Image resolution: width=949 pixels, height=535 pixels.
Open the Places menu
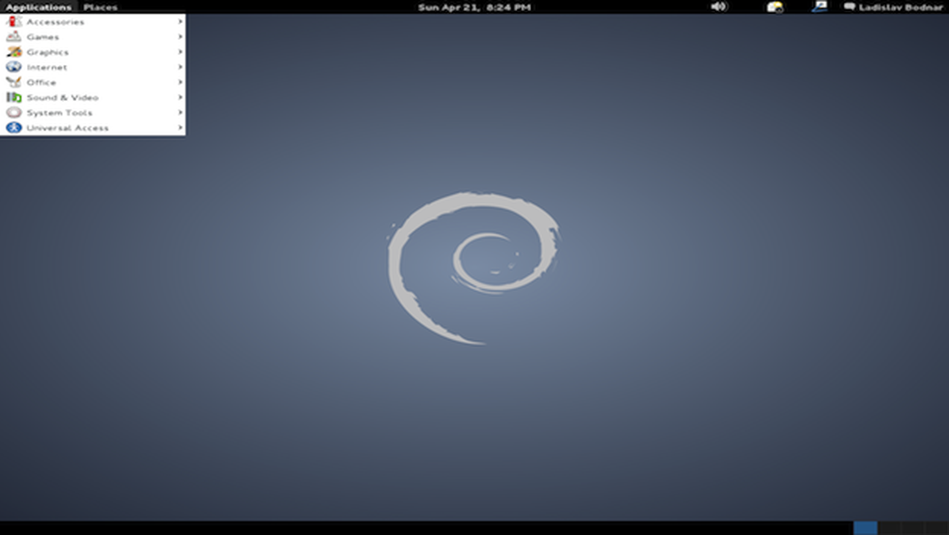point(100,7)
